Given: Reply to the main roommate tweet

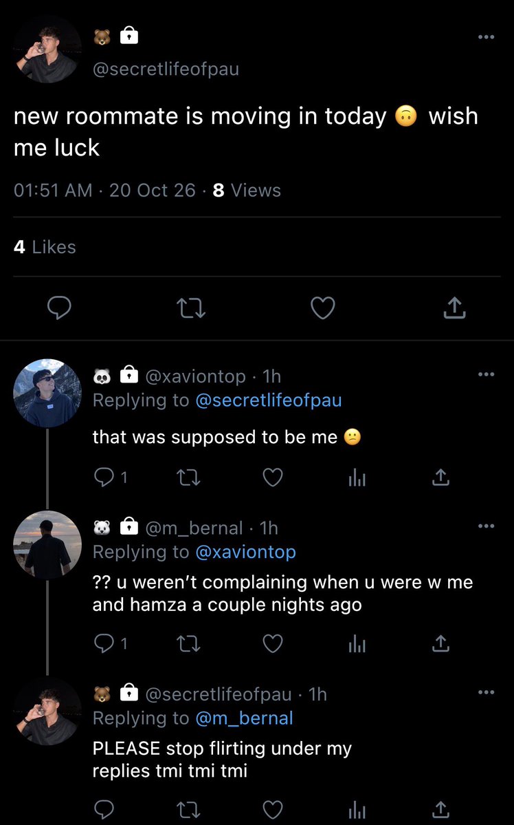Looking at the screenshot, I should tap(59, 308).
